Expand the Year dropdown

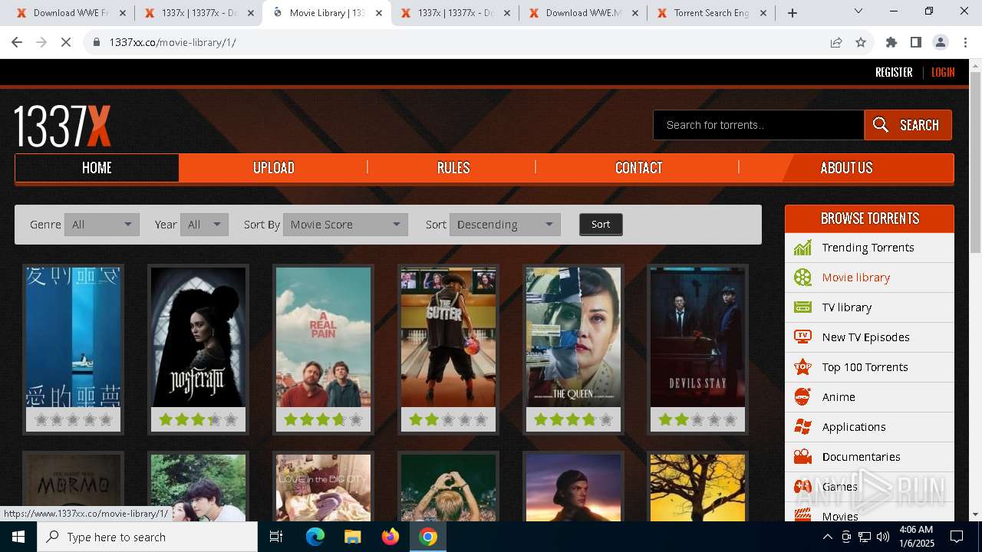click(204, 225)
